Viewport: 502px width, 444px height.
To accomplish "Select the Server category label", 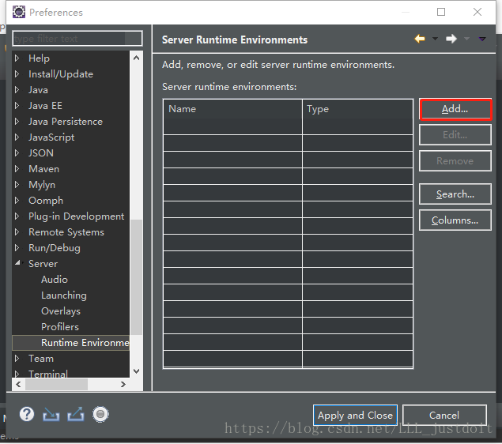I will click(x=43, y=264).
